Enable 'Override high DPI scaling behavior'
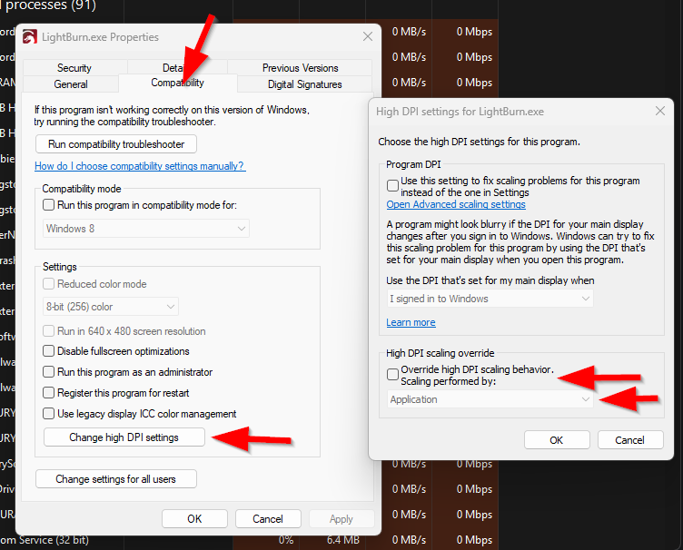This screenshot has width=683, height=550. (392, 374)
